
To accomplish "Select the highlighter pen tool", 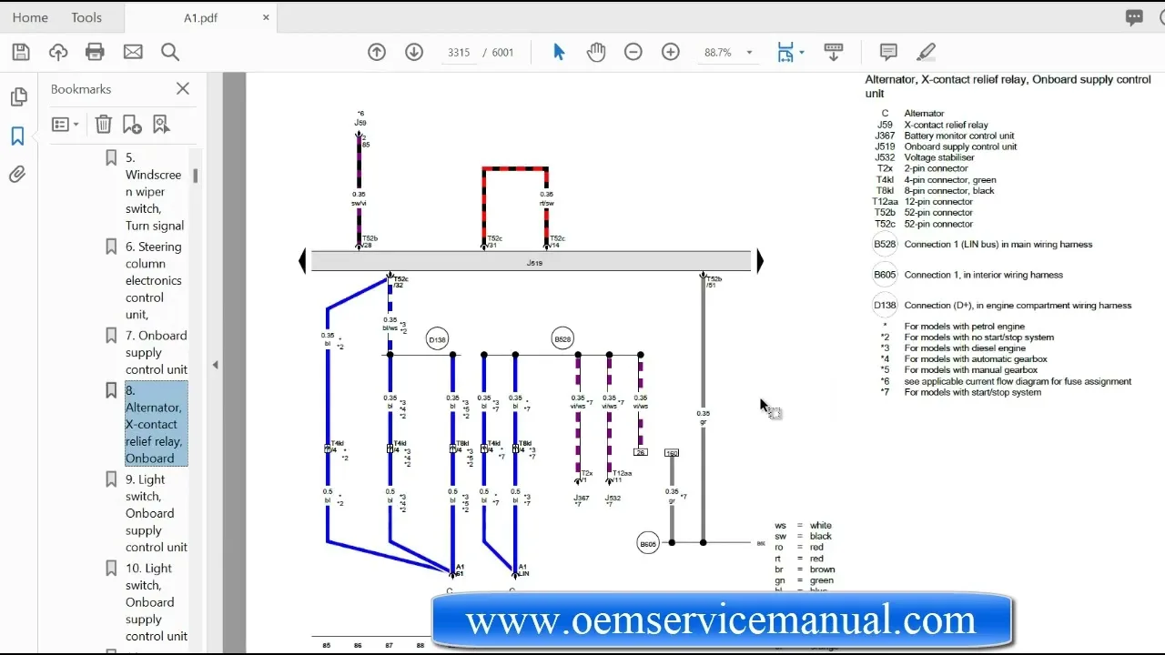I will point(927,52).
